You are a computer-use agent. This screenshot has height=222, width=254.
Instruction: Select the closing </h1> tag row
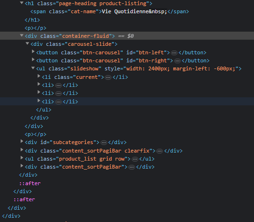tap(127, 20)
